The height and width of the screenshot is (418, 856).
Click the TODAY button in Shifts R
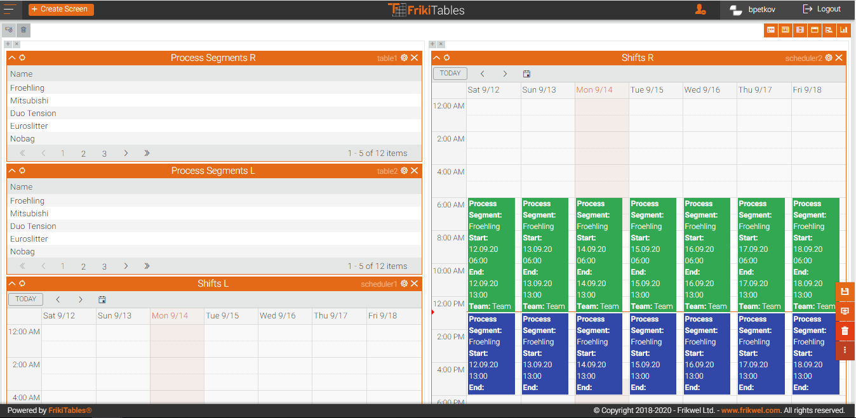pos(450,74)
